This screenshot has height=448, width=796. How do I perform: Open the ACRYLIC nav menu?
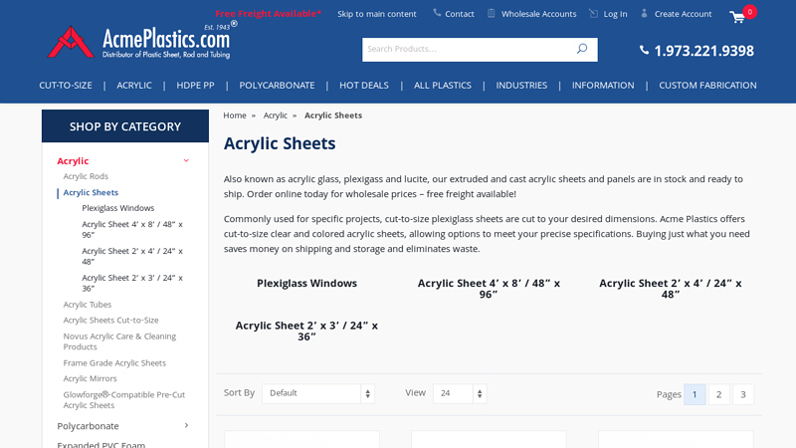(134, 86)
